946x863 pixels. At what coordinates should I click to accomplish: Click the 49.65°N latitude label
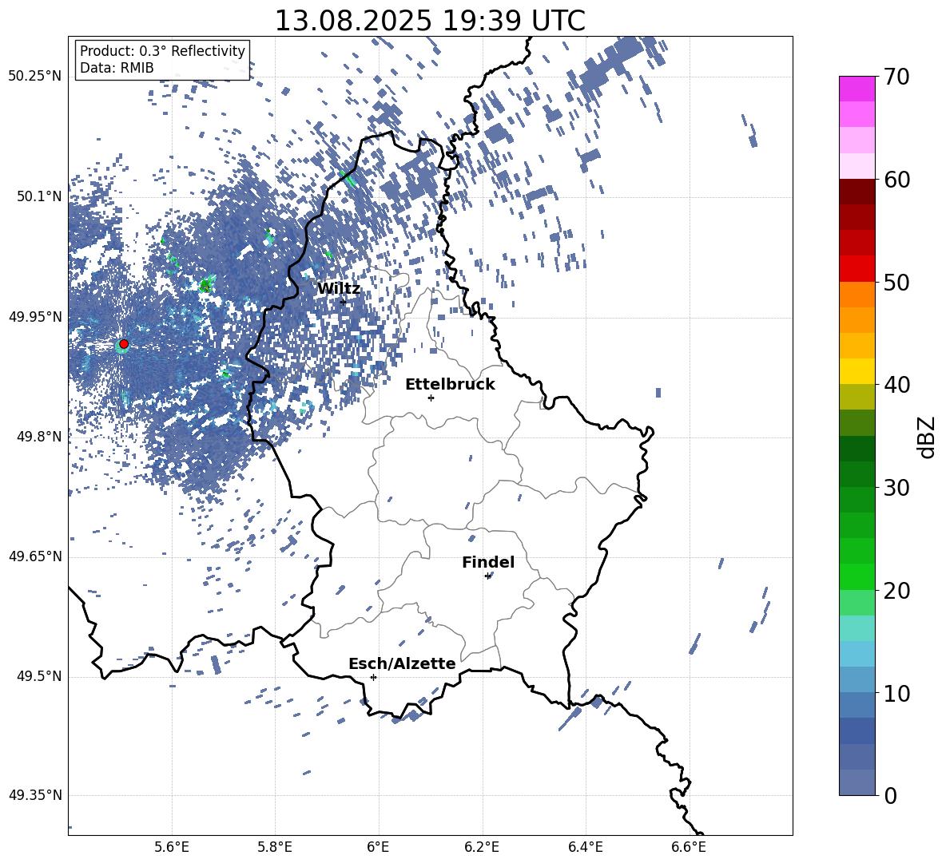pyautogui.click(x=36, y=556)
